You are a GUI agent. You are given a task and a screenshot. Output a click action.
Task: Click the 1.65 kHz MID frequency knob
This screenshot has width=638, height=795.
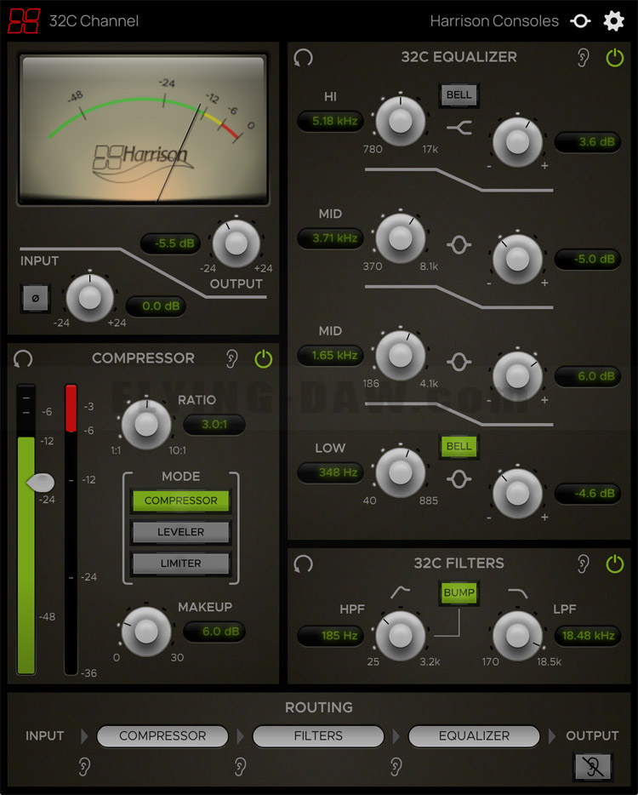401,355
